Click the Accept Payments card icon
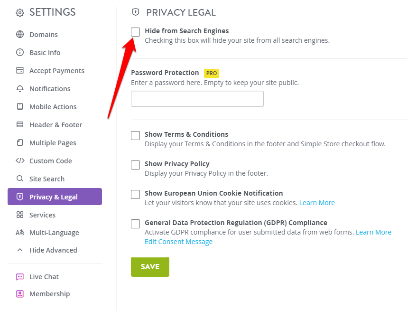407x311 pixels. 20,70
